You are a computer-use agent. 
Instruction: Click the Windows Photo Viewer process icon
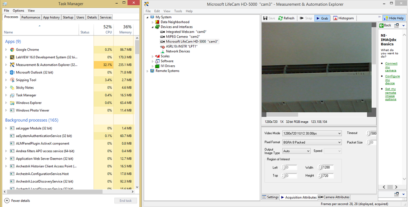[12, 110]
